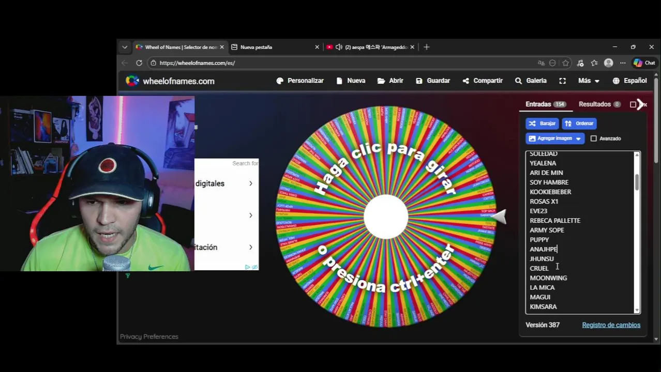Switch to the Entradas tab
Image resolution: width=661 pixels, height=372 pixels.
click(x=546, y=104)
